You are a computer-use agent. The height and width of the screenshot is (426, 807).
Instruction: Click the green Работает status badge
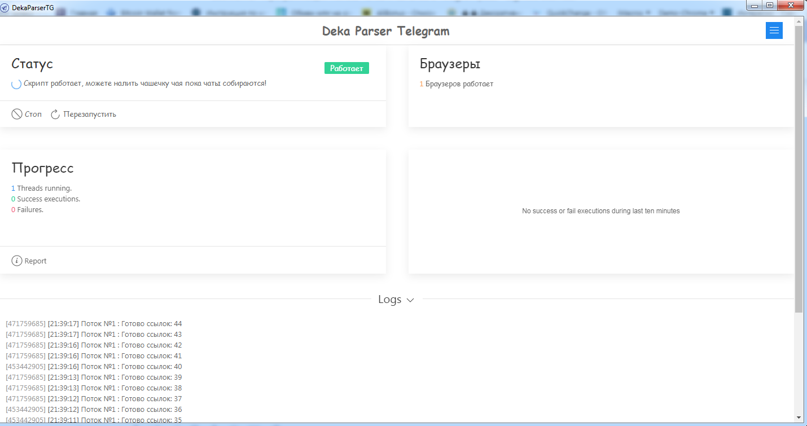(x=347, y=68)
